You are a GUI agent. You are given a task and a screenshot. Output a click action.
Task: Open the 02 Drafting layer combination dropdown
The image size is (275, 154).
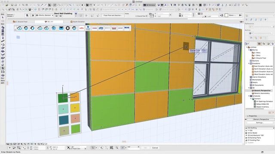click(260, 128)
